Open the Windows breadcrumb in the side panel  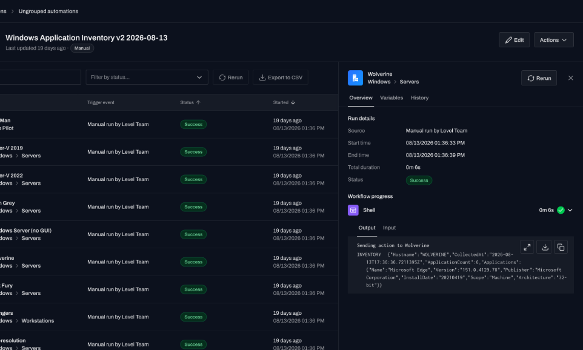[379, 82]
